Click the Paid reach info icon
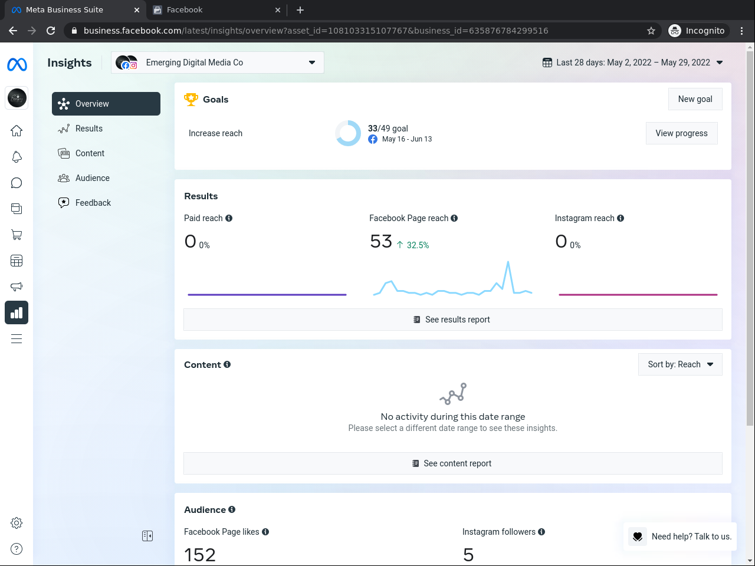Image resolution: width=755 pixels, height=566 pixels. [x=229, y=218]
